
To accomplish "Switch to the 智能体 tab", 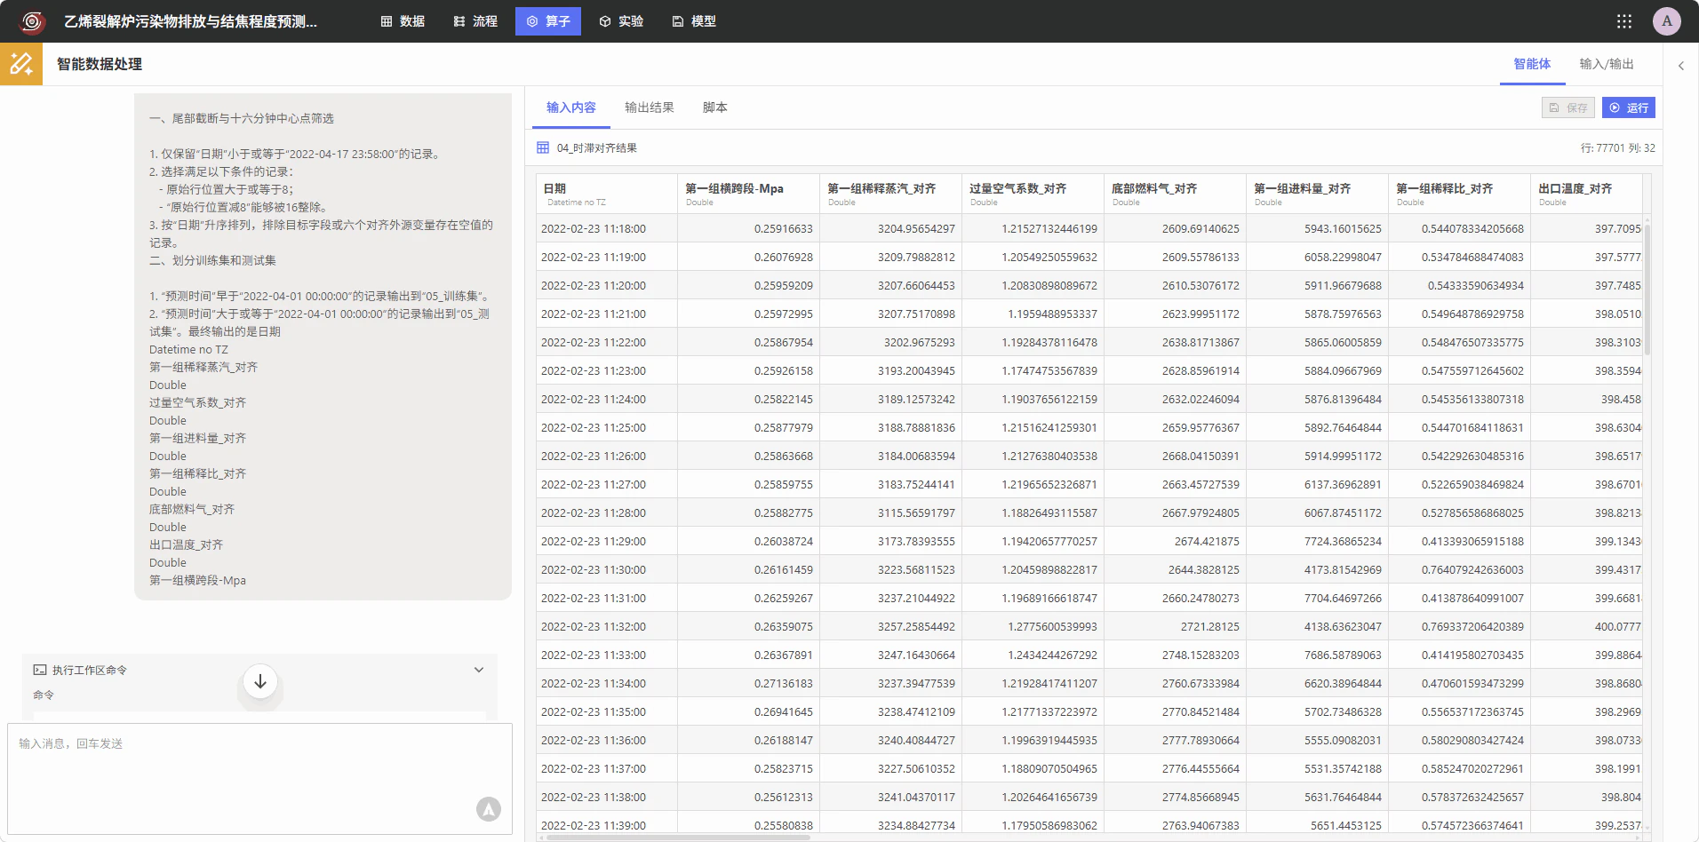I will pos(1532,64).
